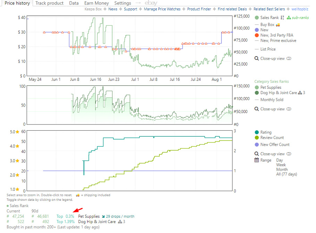
Task: Click hierarchy icon next to Dog Hip & Joint Care legend
Action: click(x=299, y=93)
